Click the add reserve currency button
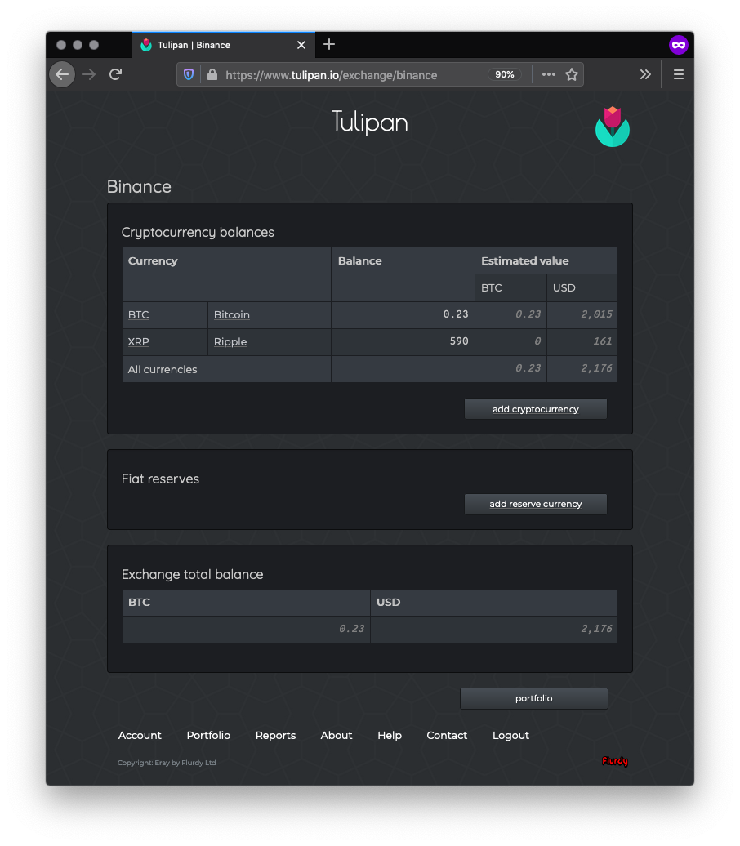 [536, 504]
